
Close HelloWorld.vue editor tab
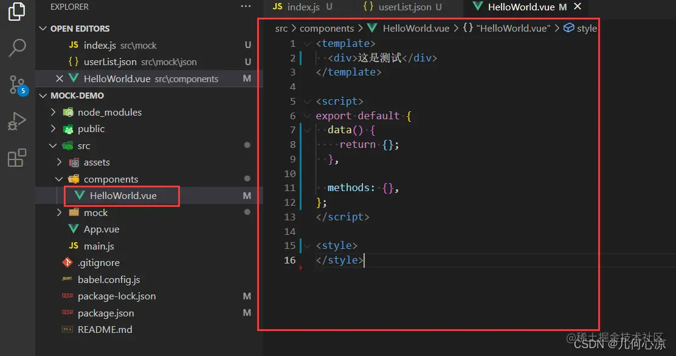coord(578,7)
